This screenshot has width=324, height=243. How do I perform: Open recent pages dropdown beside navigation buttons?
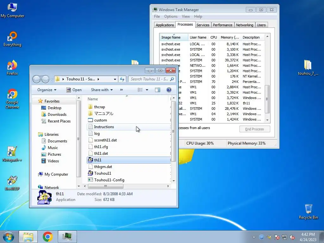(x=52, y=79)
